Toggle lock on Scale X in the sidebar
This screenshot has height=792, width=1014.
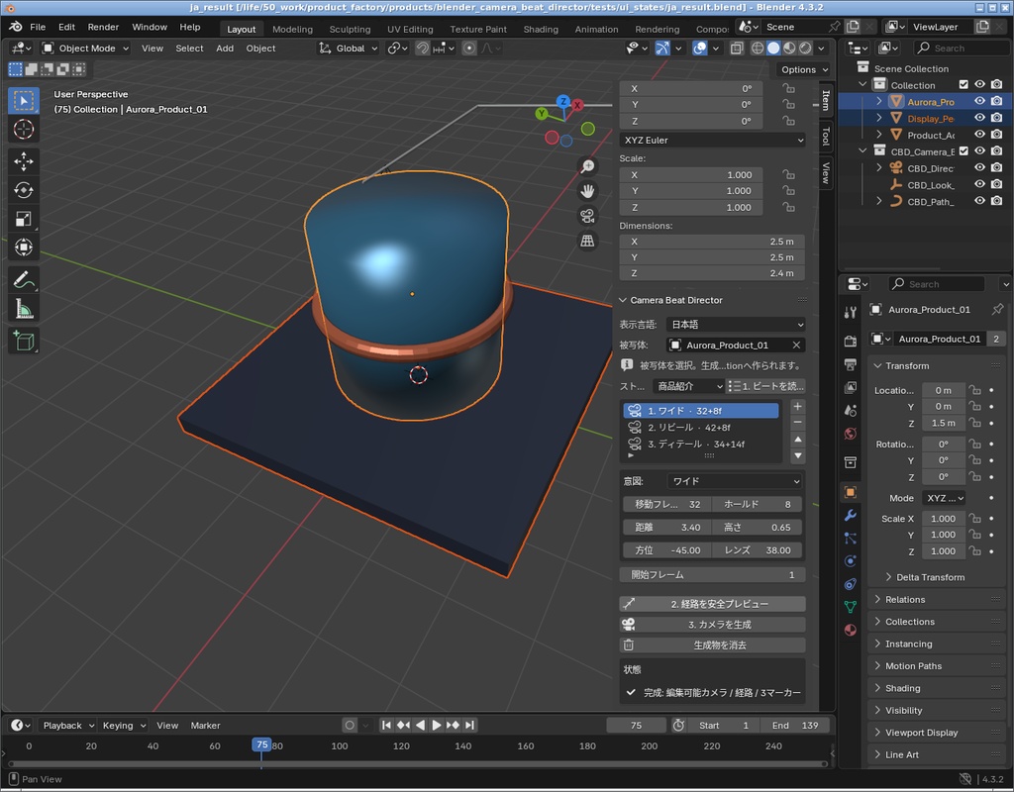pos(788,174)
